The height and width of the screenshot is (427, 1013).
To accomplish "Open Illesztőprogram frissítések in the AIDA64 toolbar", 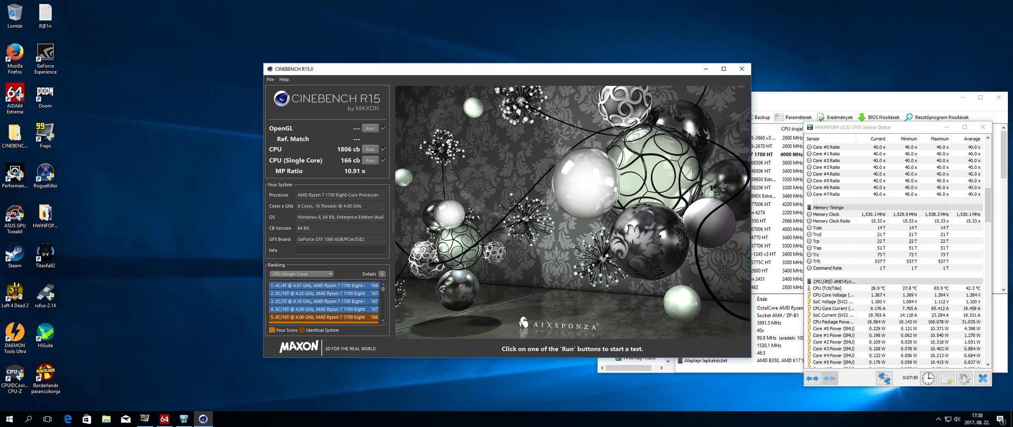I will point(937,117).
